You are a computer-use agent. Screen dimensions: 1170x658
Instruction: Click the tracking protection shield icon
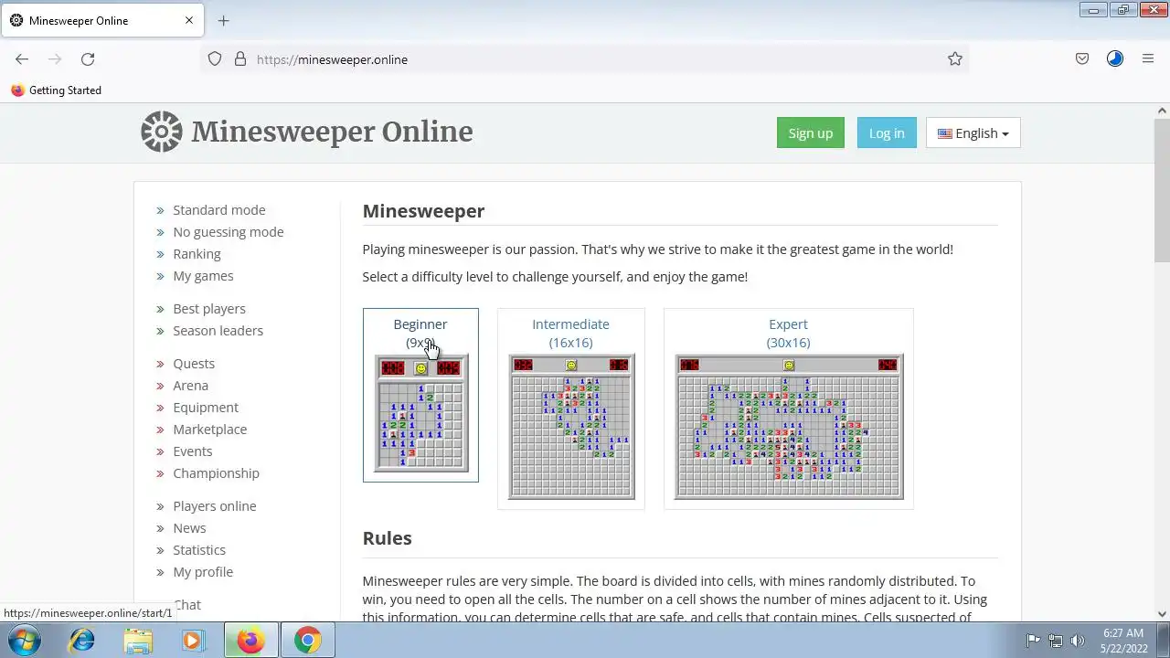215,59
